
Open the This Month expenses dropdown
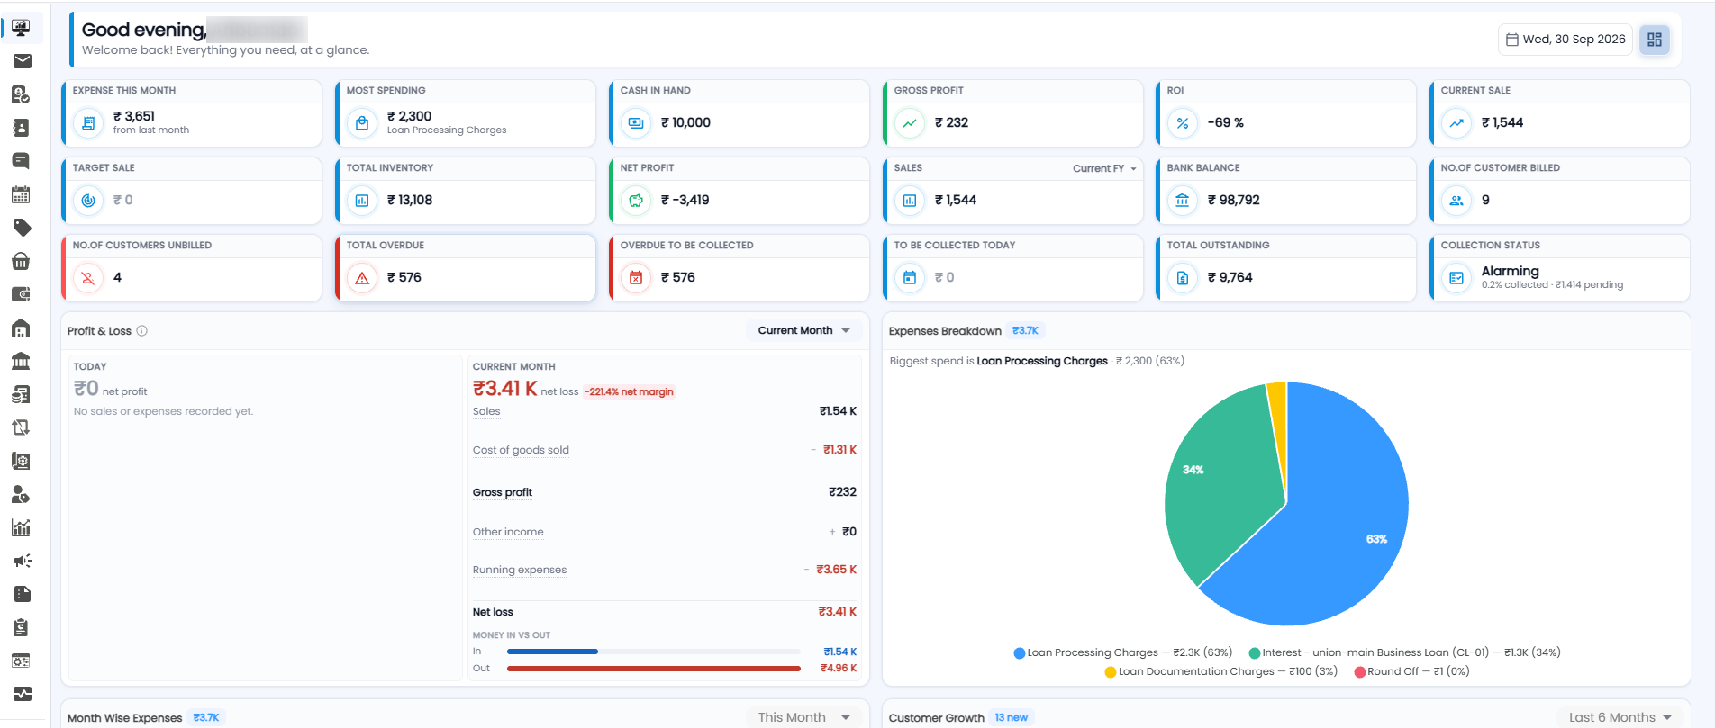pos(803,717)
